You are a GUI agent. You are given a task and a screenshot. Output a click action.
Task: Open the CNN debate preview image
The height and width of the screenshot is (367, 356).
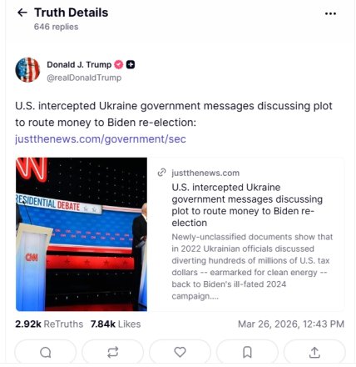coord(82,234)
